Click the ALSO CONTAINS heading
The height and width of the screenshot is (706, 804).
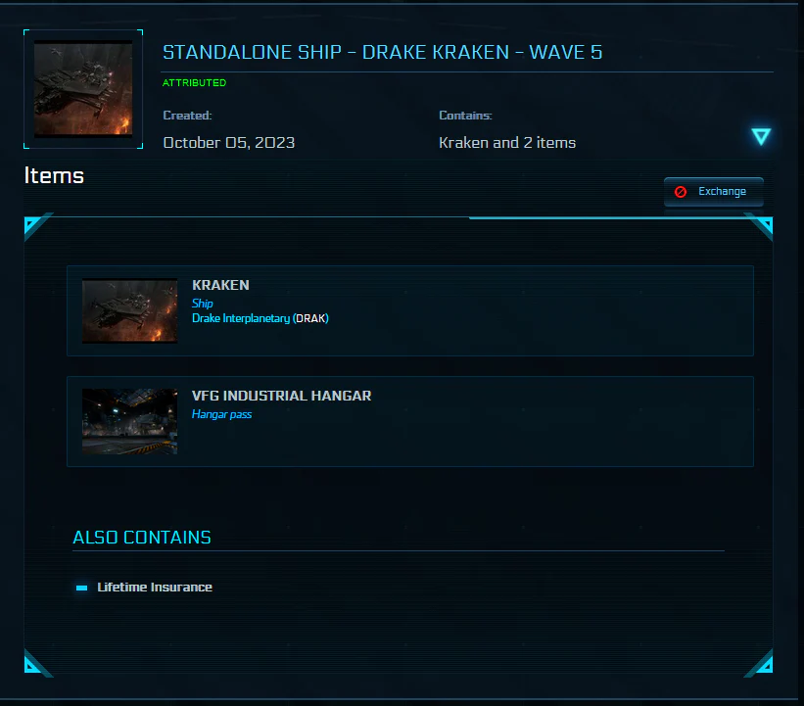[142, 538]
